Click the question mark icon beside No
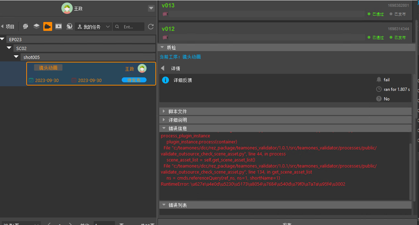 point(379,99)
